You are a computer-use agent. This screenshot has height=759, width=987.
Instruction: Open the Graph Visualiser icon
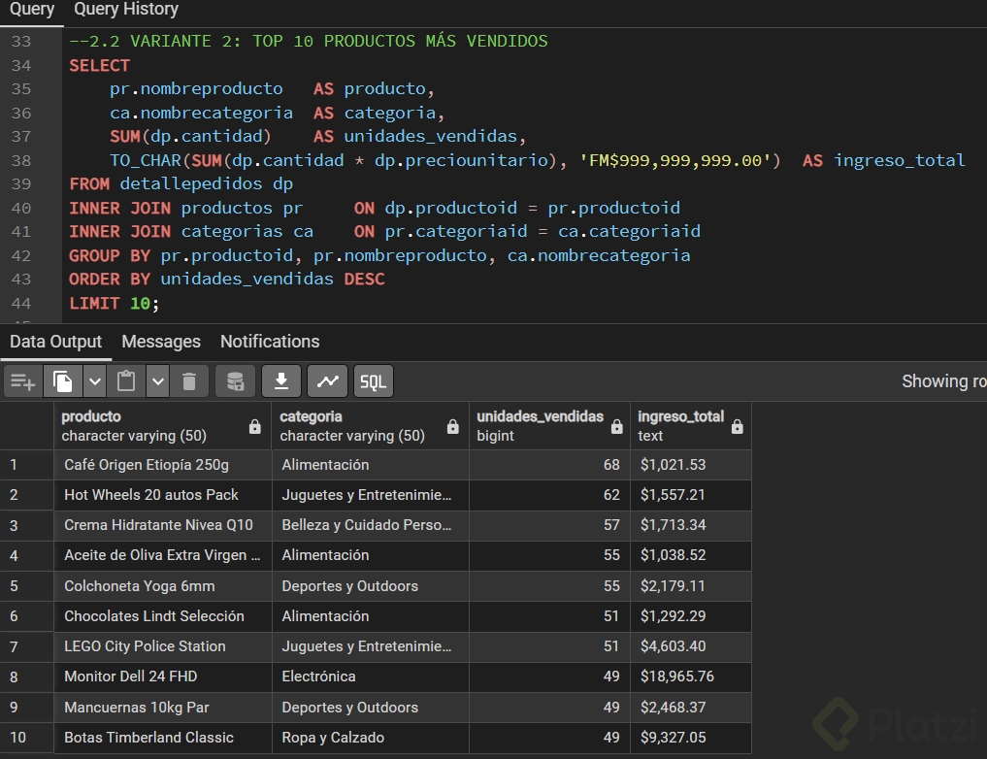click(x=327, y=381)
